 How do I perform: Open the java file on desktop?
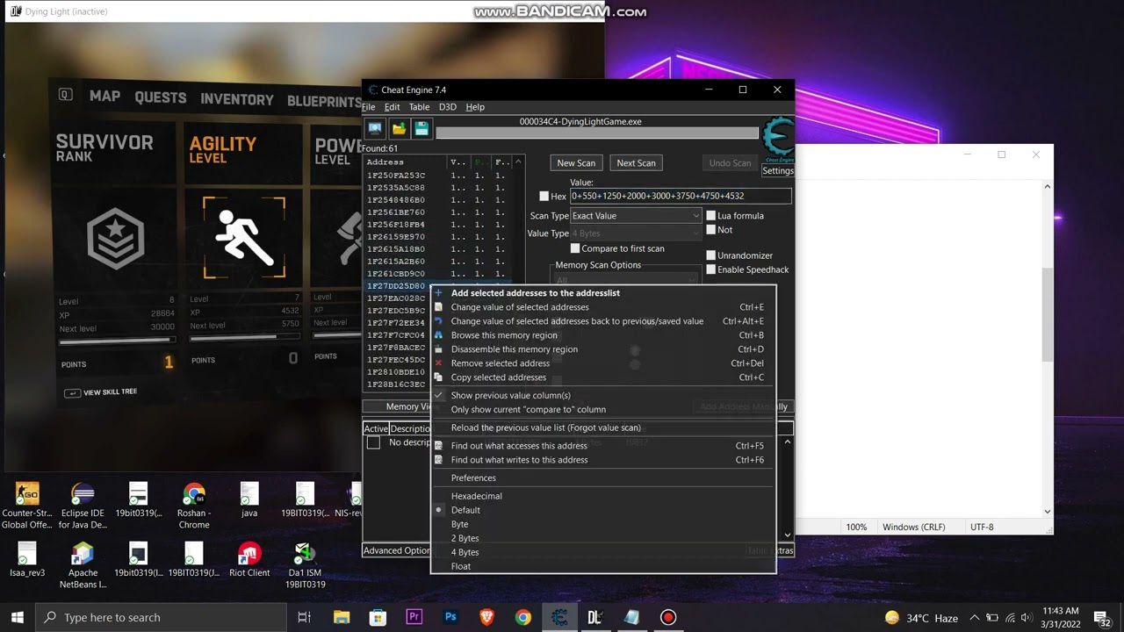coord(249,499)
